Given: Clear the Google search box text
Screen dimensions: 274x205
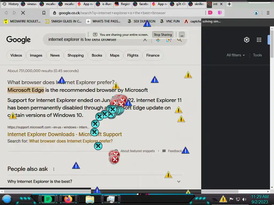Looking at the screenshot, I should (x=145, y=40).
